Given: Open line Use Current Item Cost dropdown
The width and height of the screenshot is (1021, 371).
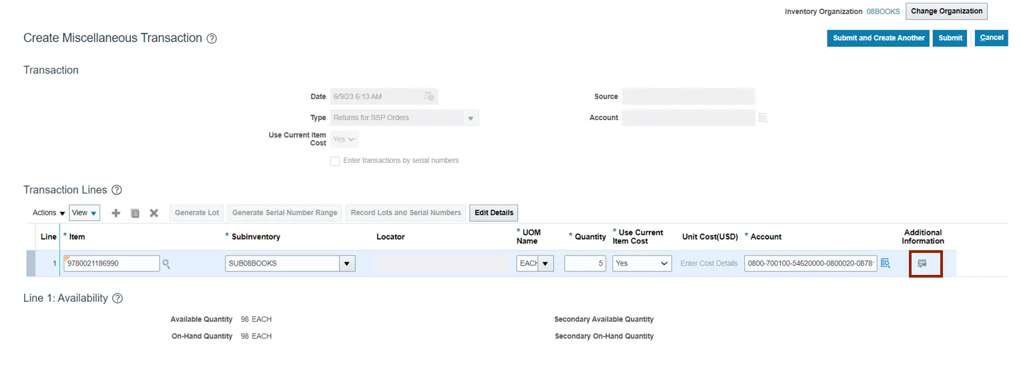Looking at the screenshot, I should click(642, 264).
